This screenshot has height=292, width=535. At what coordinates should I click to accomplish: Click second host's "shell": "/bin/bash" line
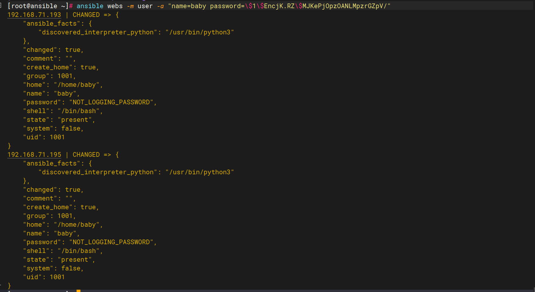tap(63, 251)
